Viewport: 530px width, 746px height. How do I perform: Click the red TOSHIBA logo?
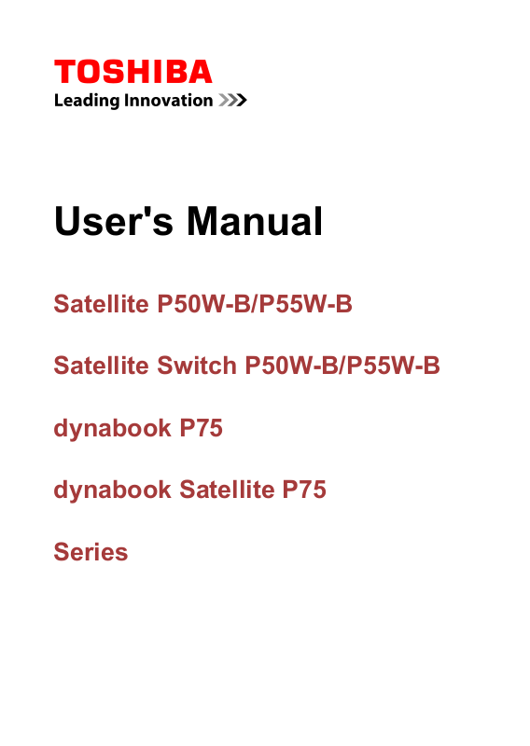132,72
